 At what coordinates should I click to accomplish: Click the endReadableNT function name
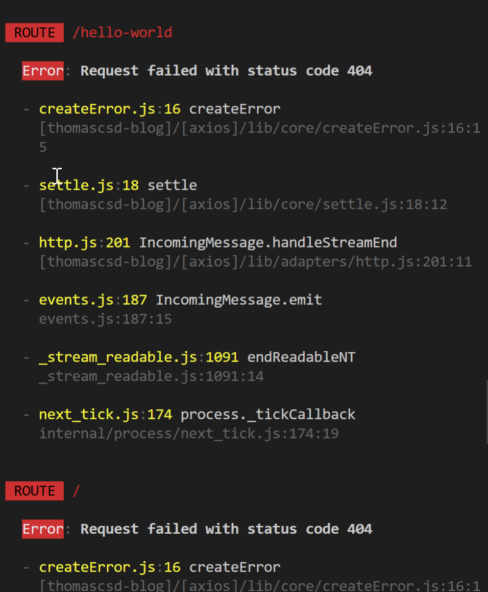(x=301, y=357)
